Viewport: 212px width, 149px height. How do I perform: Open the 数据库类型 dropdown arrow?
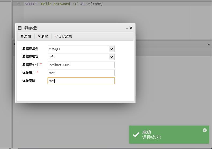click(x=111, y=49)
